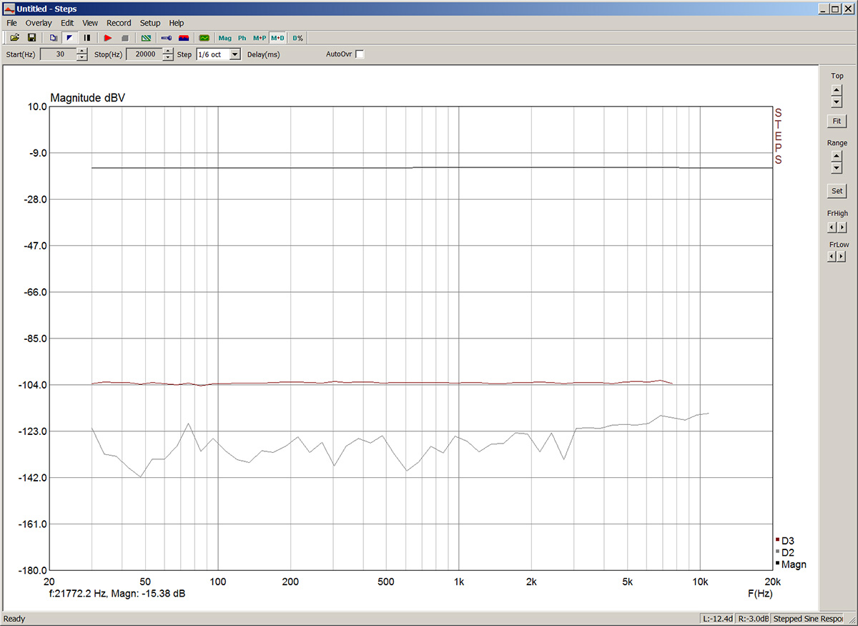
Task: Lower graph Top with down arrow
Action: pyautogui.click(x=837, y=102)
